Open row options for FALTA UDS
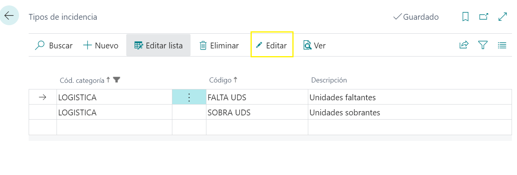 coord(189,97)
